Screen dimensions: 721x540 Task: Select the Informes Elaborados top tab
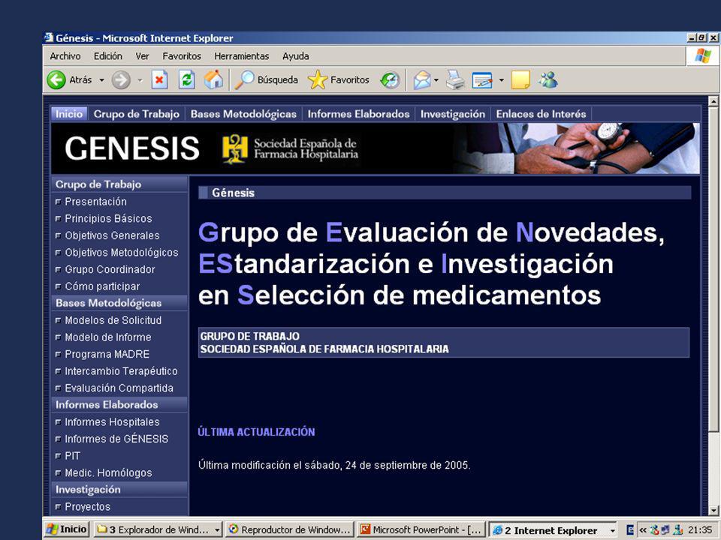pyautogui.click(x=358, y=114)
